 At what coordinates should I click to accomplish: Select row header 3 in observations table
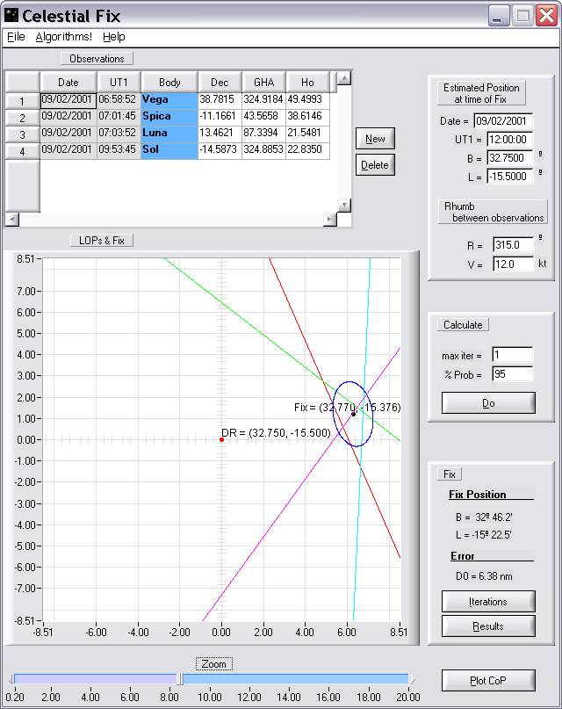[22, 134]
